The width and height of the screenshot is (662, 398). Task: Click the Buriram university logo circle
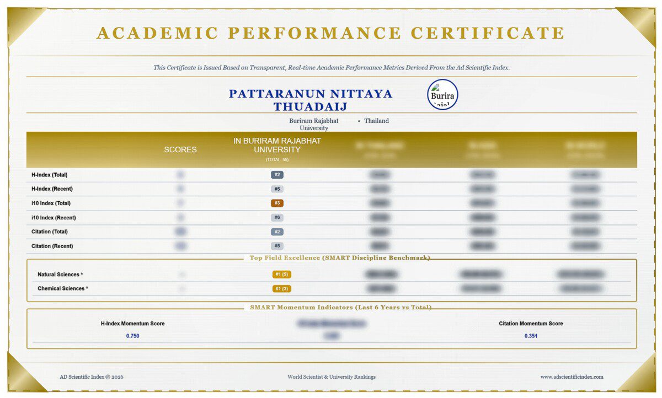[442, 94]
